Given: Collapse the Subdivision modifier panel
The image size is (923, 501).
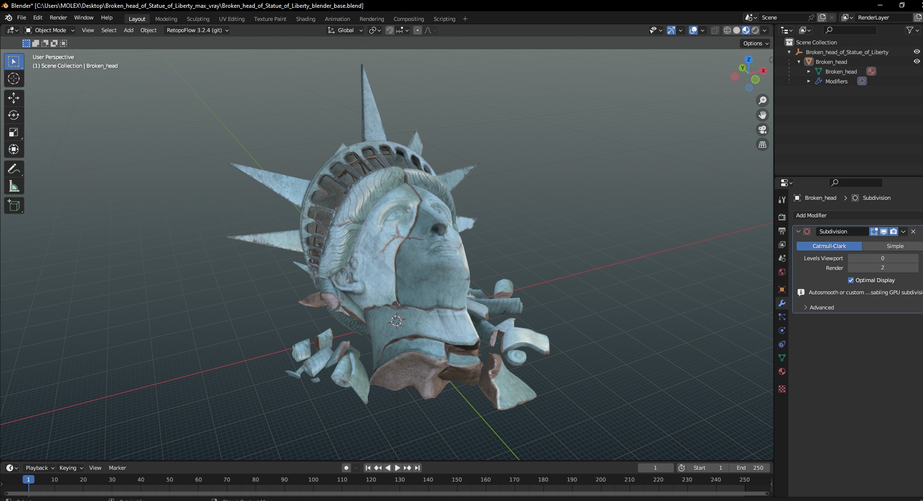Looking at the screenshot, I should (799, 231).
